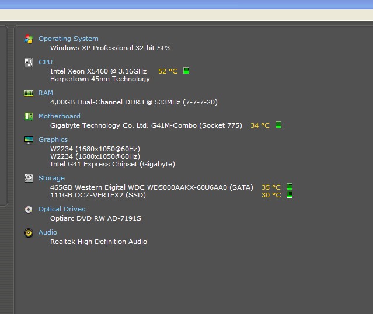Select the 35 °C drive temperature value
This screenshot has width=373, height=314.
click(x=271, y=187)
